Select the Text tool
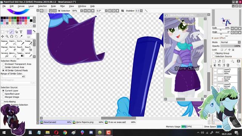The height and width of the screenshot is (136, 242). (x=21, y=32)
